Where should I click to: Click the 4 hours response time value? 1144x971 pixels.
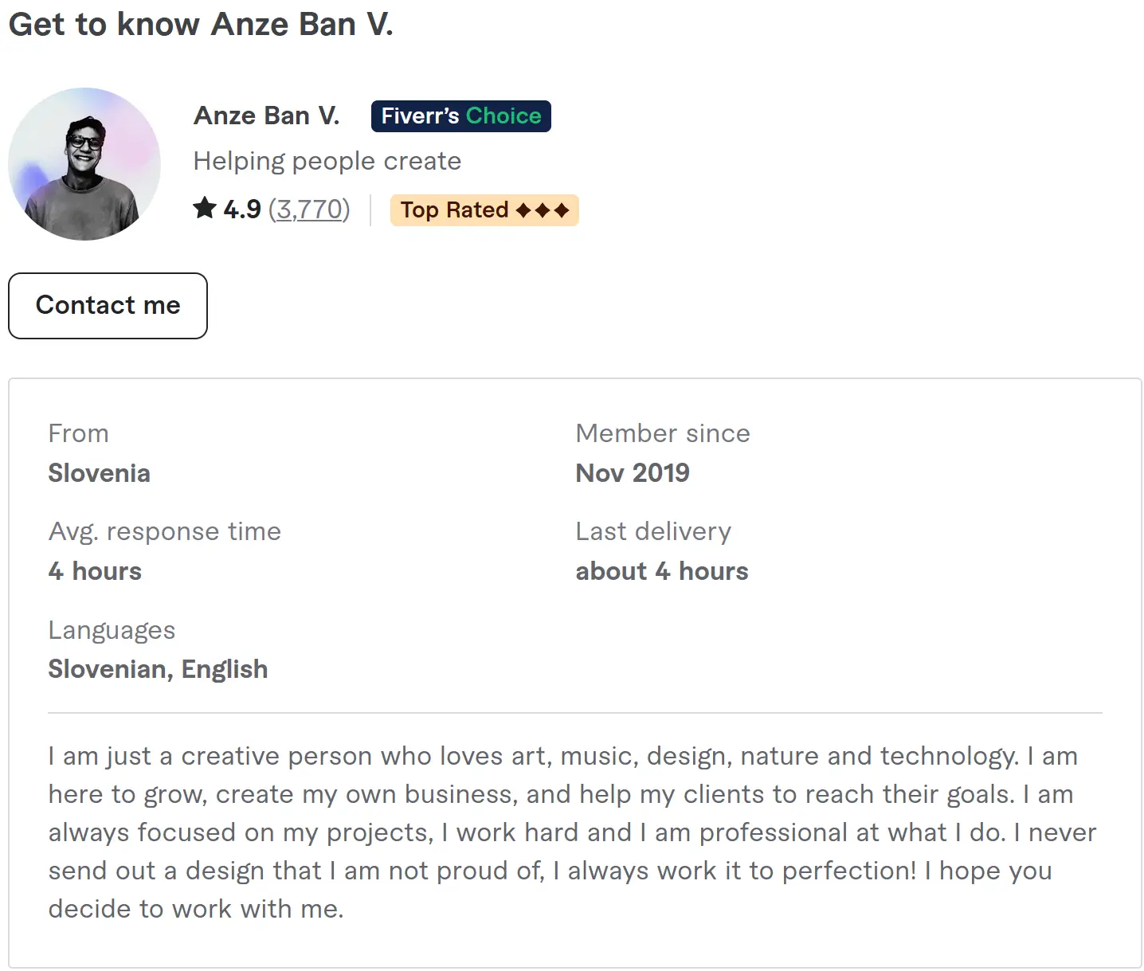coord(95,571)
